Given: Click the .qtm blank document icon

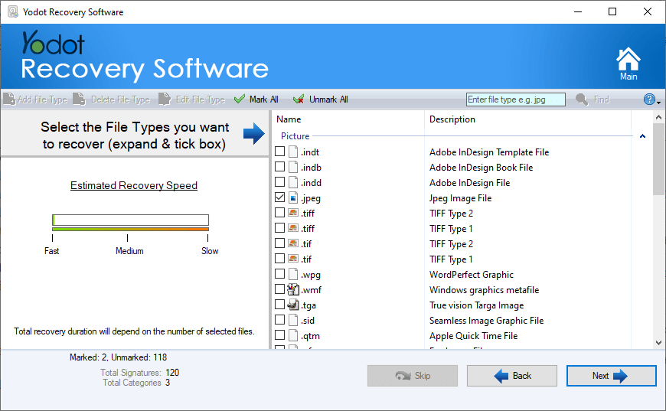Looking at the screenshot, I should [x=293, y=335].
